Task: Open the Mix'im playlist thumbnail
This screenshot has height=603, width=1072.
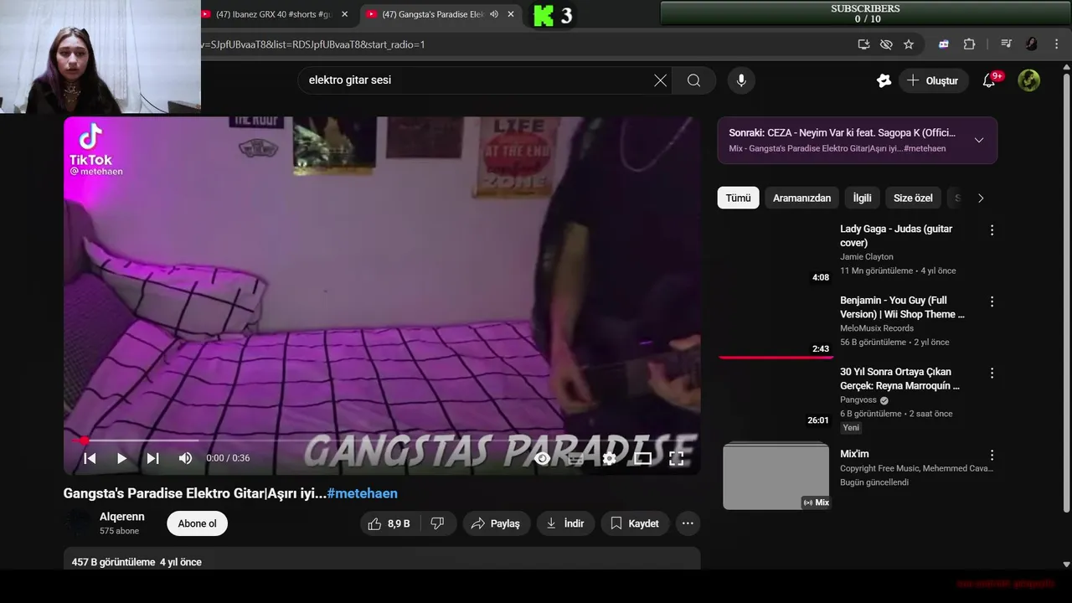Action: pos(776,475)
